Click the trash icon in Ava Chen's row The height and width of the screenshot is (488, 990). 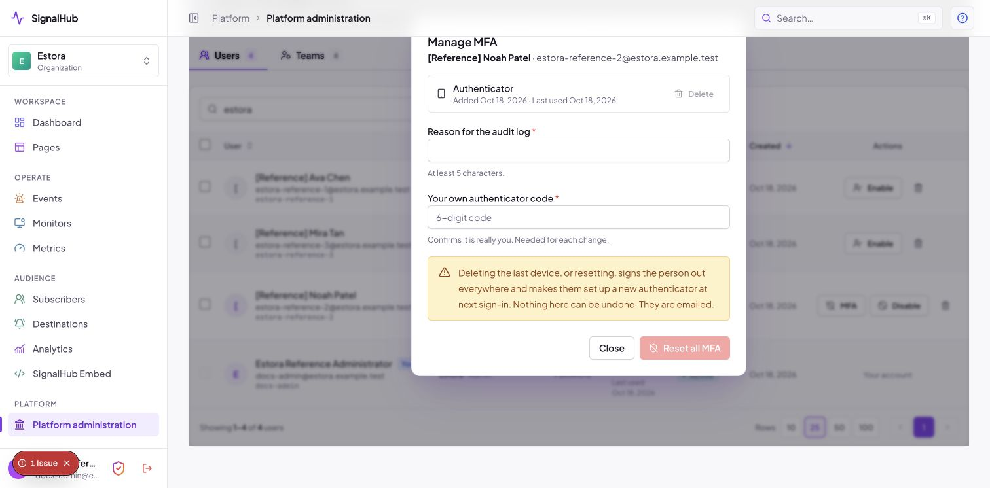point(918,188)
